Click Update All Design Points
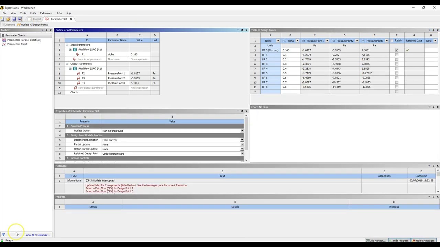Image resolution: width=440 pixels, height=247 pixels. (32, 25)
